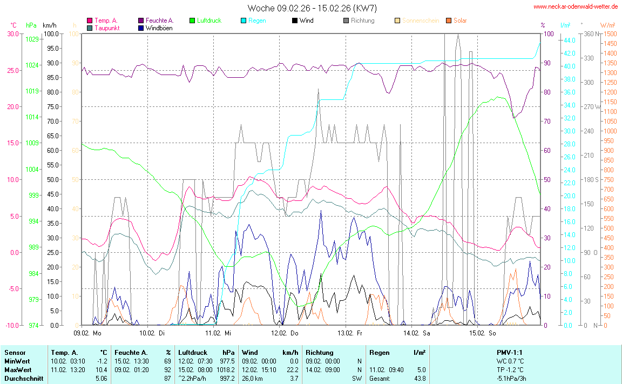Click the green Luftdruck legend square

[x=192, y=21]
